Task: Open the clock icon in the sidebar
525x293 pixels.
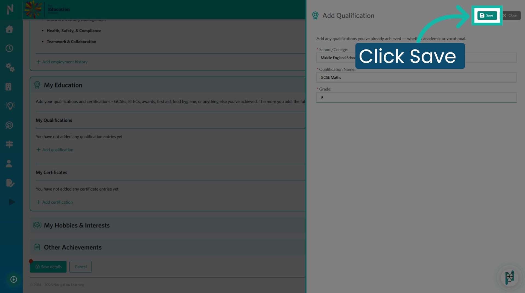Action: [9, 48]
